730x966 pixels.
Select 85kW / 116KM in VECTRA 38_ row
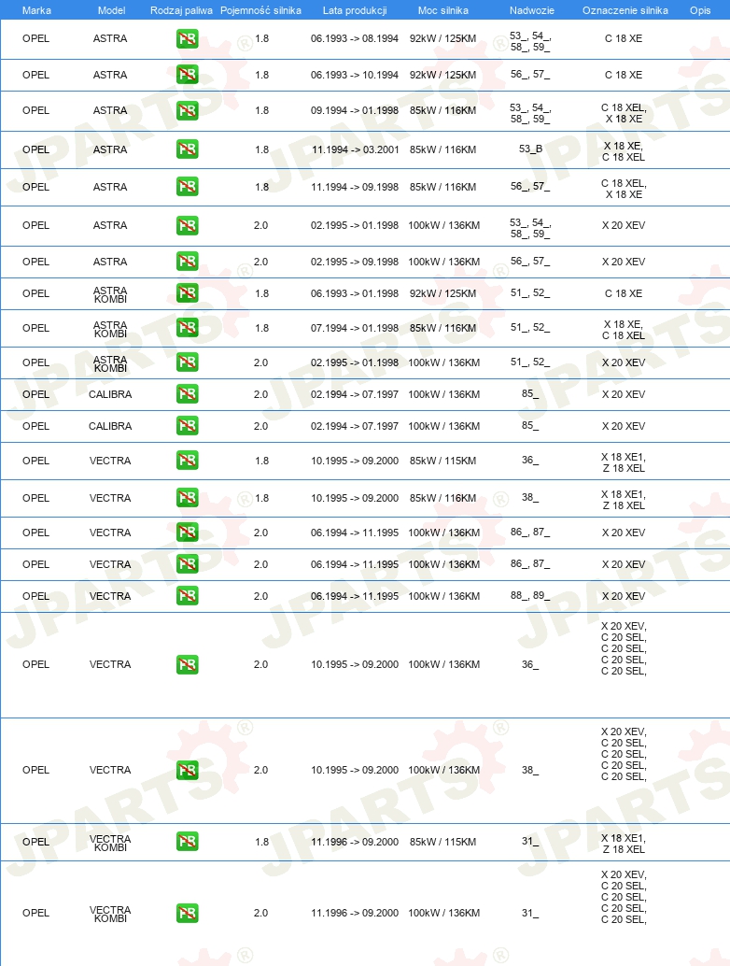442,498
